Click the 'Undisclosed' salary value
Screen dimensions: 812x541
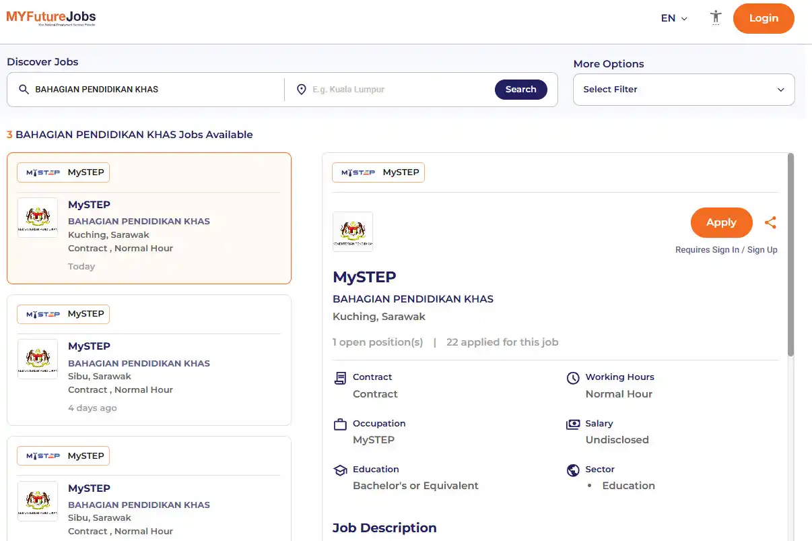coord(617,440)
